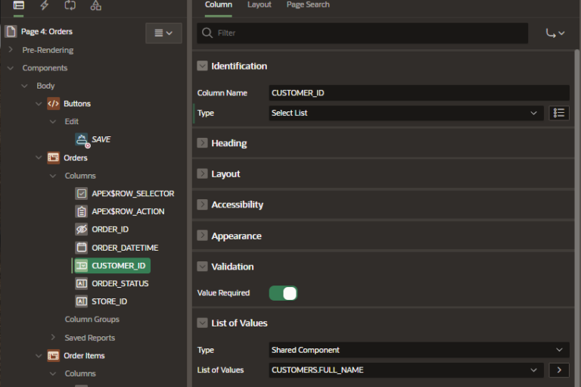Switch to Dynamic Actions lightning tab
The image size is (581, 387).
click(45, 5)
